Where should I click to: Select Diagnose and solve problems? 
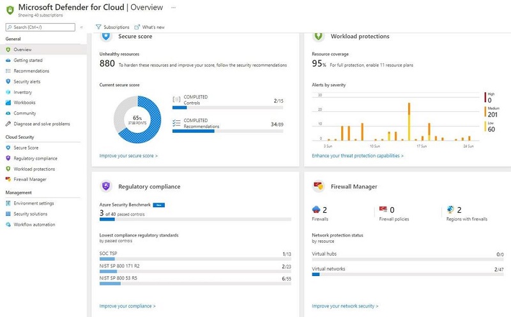click(x=42, y=124)
